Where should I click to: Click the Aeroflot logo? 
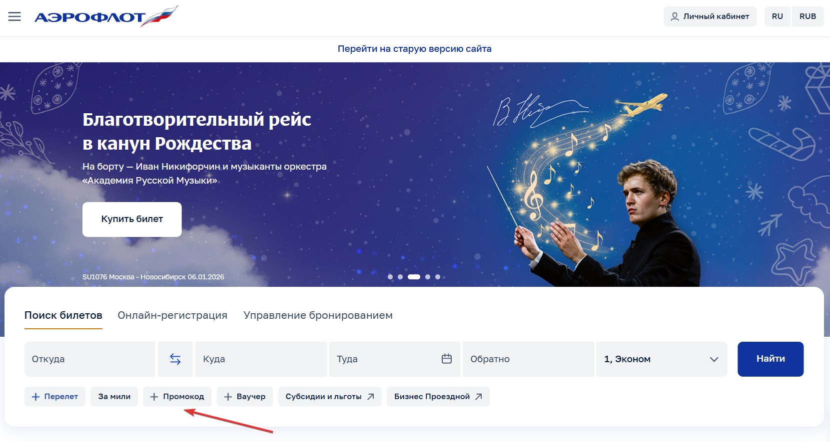(x=106, y=16)
